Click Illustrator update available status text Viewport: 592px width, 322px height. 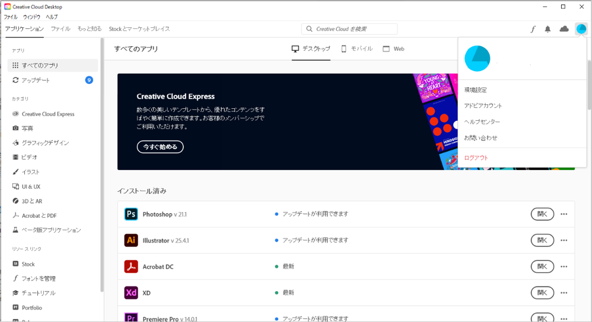pyautogui.click(x=315, y=240)
